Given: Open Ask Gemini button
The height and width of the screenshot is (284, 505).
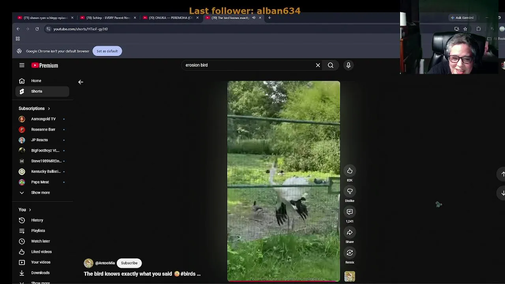Looking at the screenshot, I should (x=462, y=18).
